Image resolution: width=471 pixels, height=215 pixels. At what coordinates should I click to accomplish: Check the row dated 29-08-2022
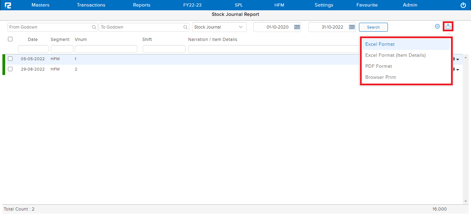tap(10, 69)
